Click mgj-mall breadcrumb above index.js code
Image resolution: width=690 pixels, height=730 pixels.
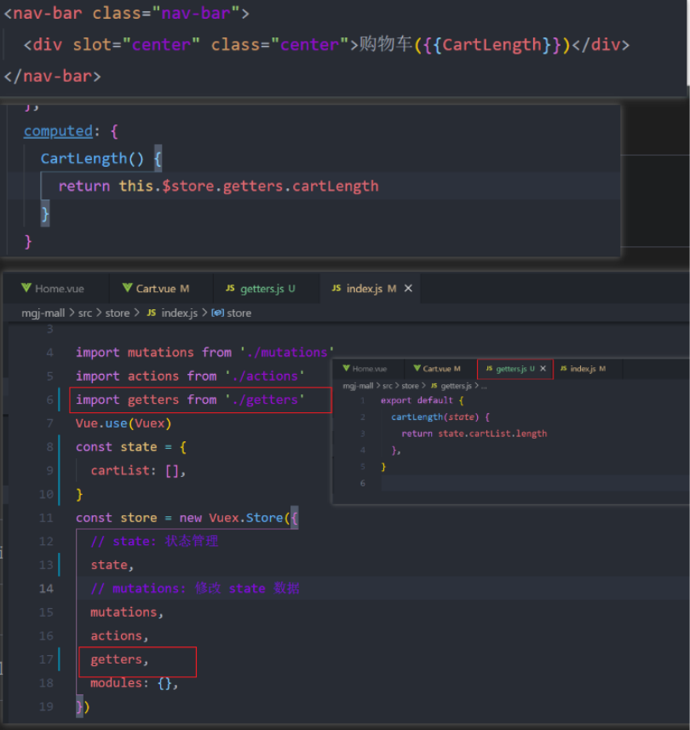click(x=43, y=313)
